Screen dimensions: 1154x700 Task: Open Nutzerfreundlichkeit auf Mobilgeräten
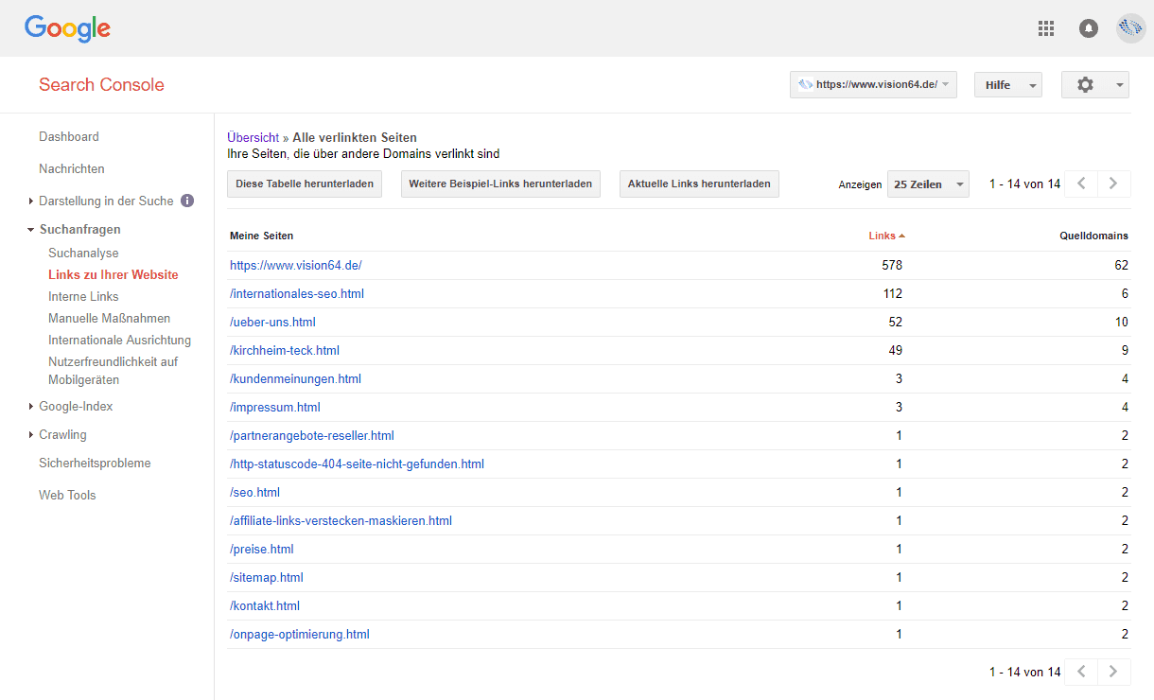114,370
